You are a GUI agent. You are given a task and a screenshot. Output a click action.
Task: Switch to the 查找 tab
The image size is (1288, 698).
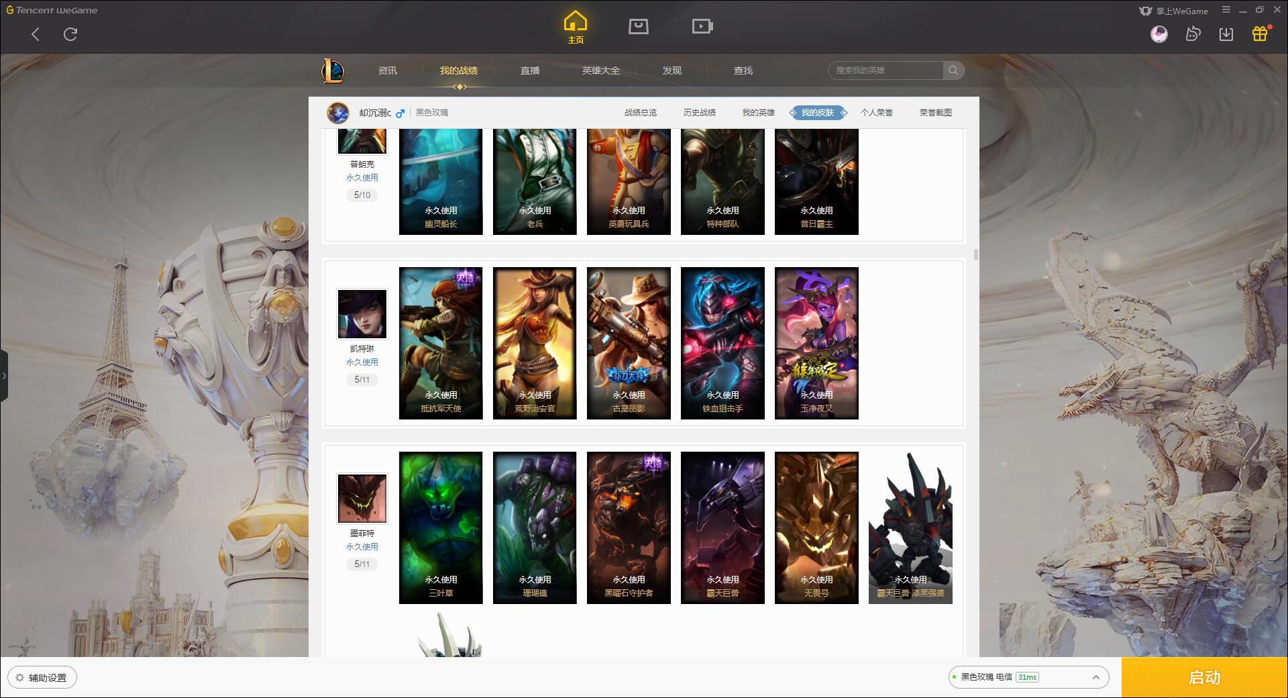click(x=743, y=70)
